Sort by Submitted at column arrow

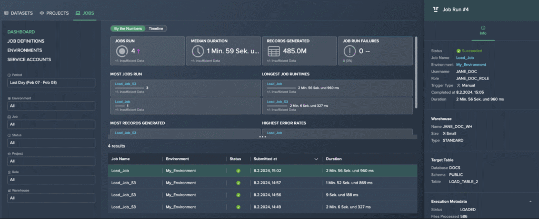316,158
